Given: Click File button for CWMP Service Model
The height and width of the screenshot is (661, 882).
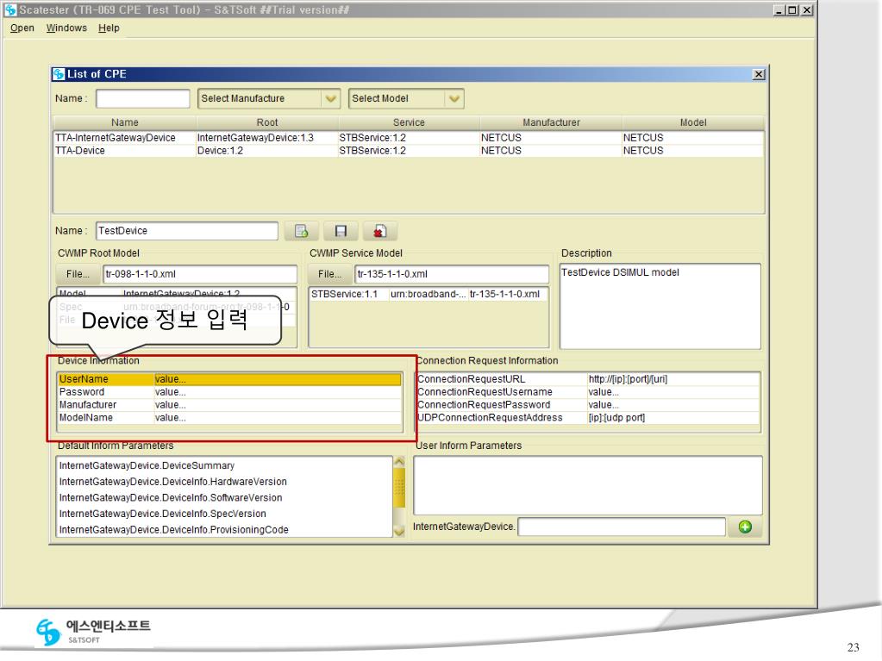Looking at the screenshot, I should pyautogui.click(x=329, y=274).
